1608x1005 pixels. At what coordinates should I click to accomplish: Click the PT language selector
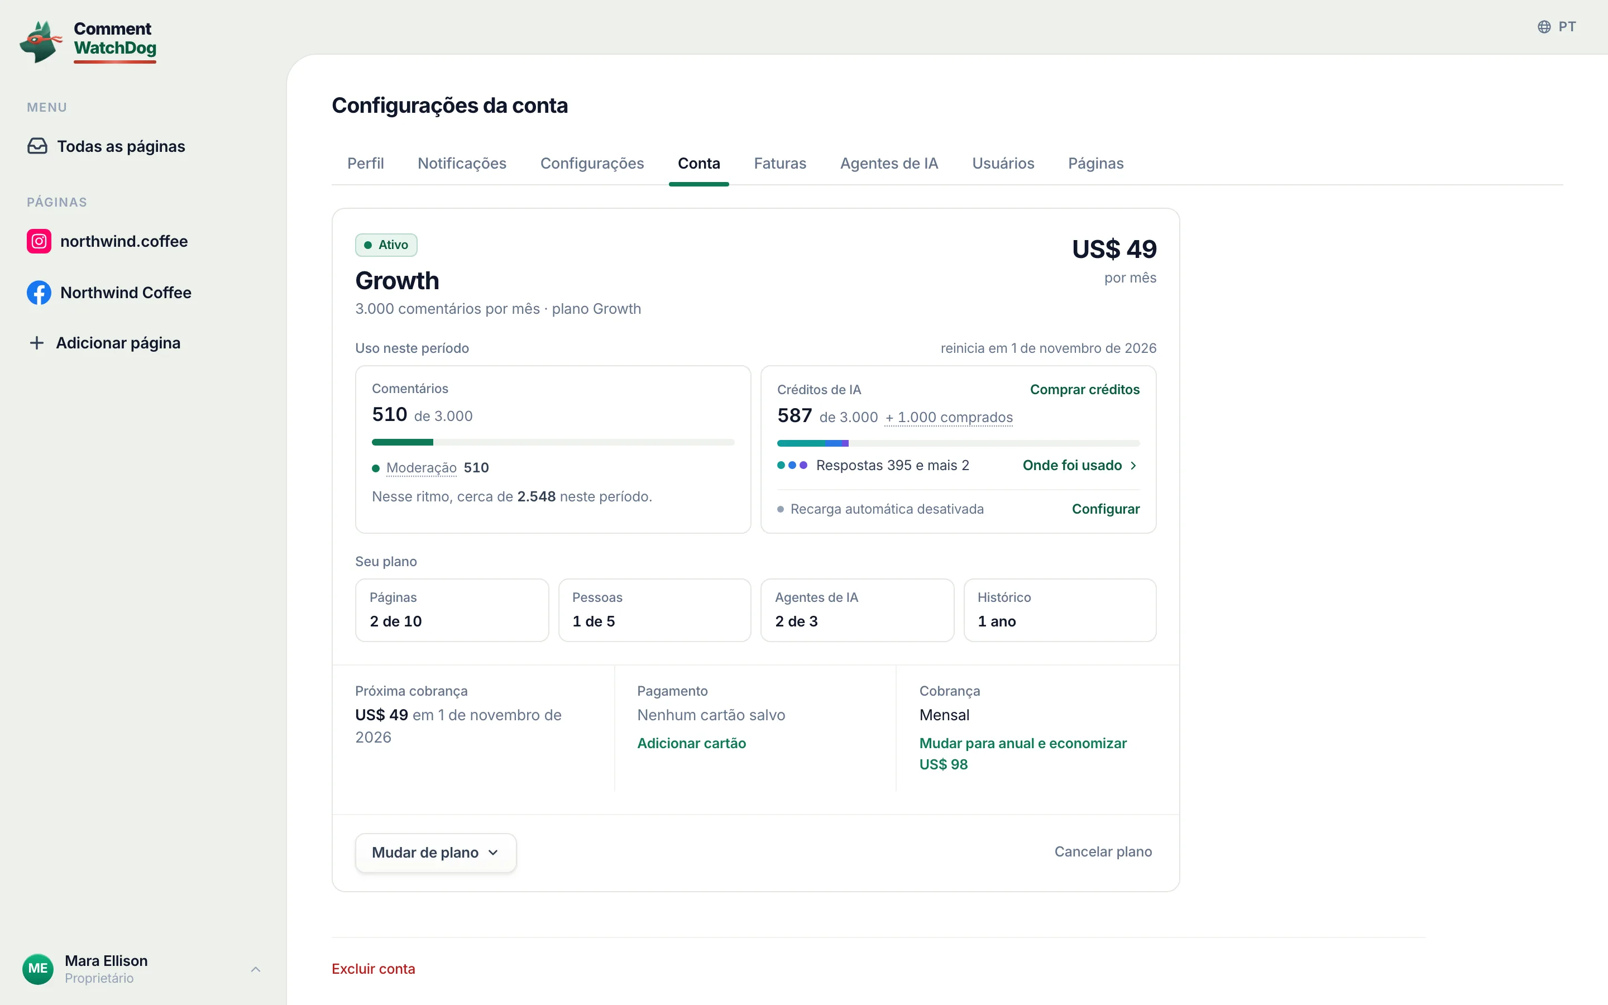1556,27
